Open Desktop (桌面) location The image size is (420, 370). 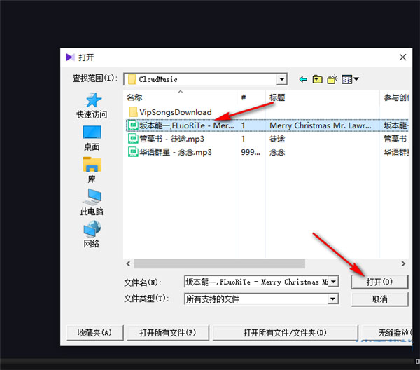click(92, 138)
